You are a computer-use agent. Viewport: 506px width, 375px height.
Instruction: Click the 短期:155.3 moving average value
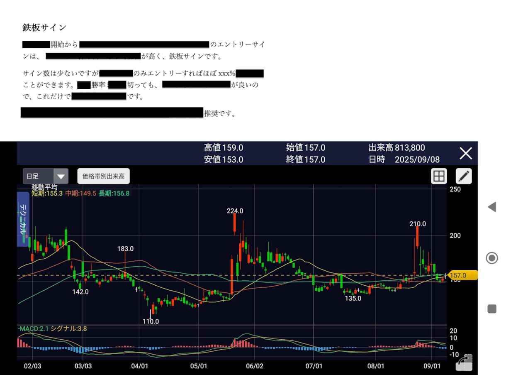[47, 194]
